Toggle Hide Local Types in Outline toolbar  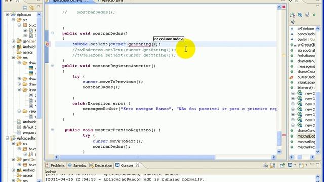[293, 22]
